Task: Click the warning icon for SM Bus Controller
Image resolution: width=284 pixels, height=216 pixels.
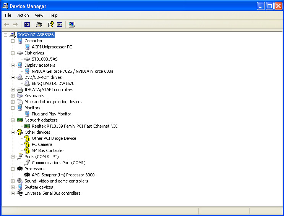Action: point(27,150)
